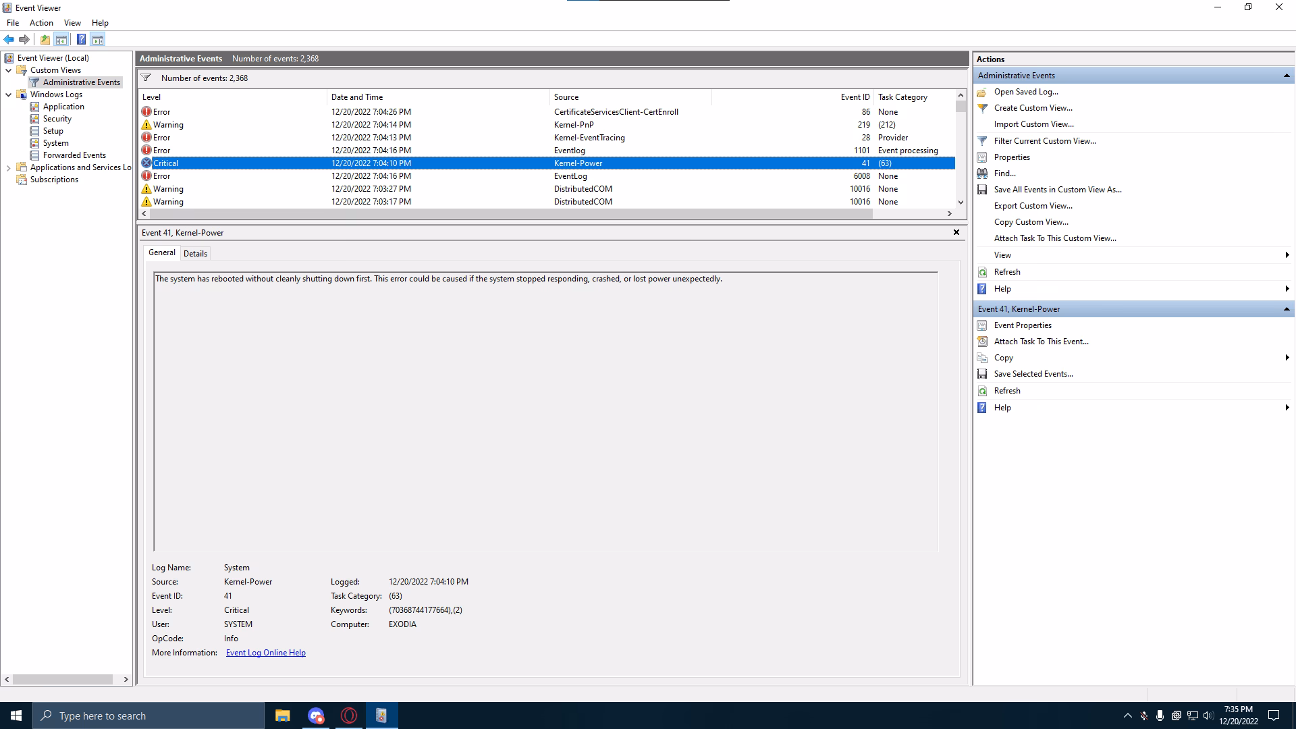This screenshot has height=729, width=1296.
Task: Collapse the Custom Views tree node
Action: (8, 70)
